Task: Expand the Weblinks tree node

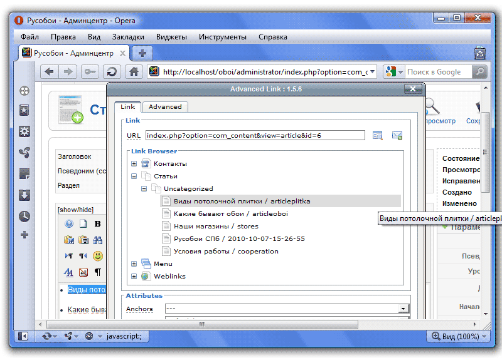Action: [134, 277]
